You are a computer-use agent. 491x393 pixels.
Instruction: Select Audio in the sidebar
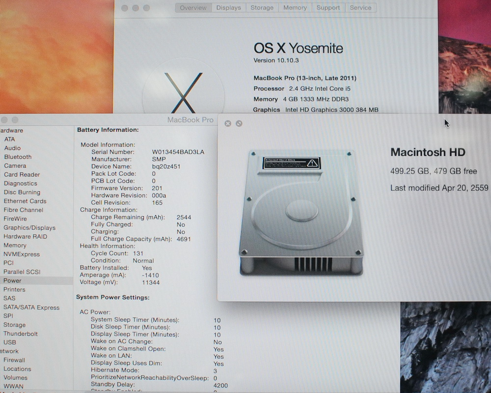point(13,148)
